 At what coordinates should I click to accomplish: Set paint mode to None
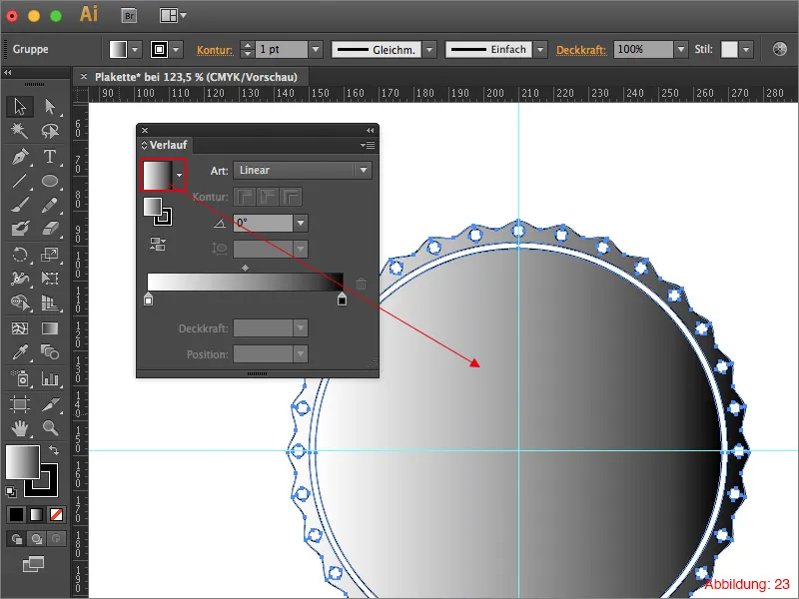point(57,514)
